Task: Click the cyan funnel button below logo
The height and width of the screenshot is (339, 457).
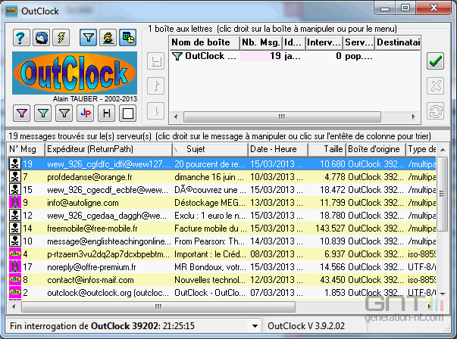Action: coord(43,113)
